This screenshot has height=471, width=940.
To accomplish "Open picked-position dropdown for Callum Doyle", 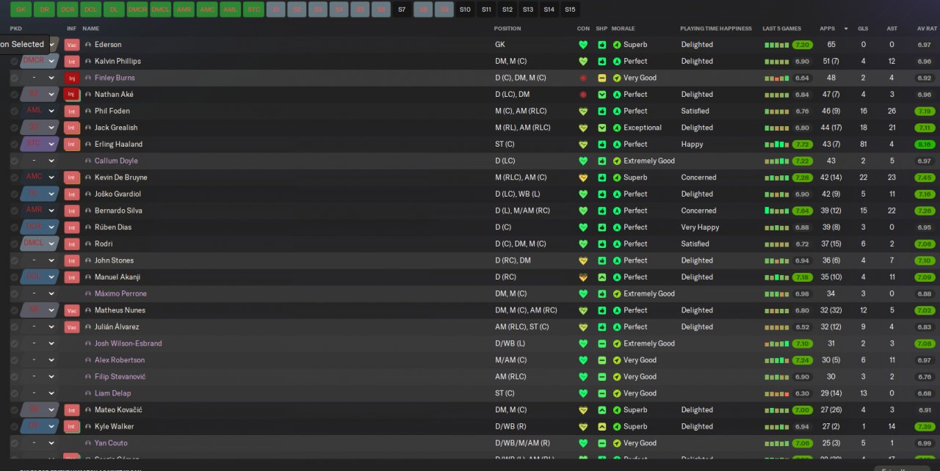I will point(40,161).
